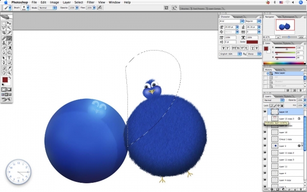Select the Magic Wand tool
Image resolution: width=307 pixels, height=192 pixels.
[x=9, y=28]
